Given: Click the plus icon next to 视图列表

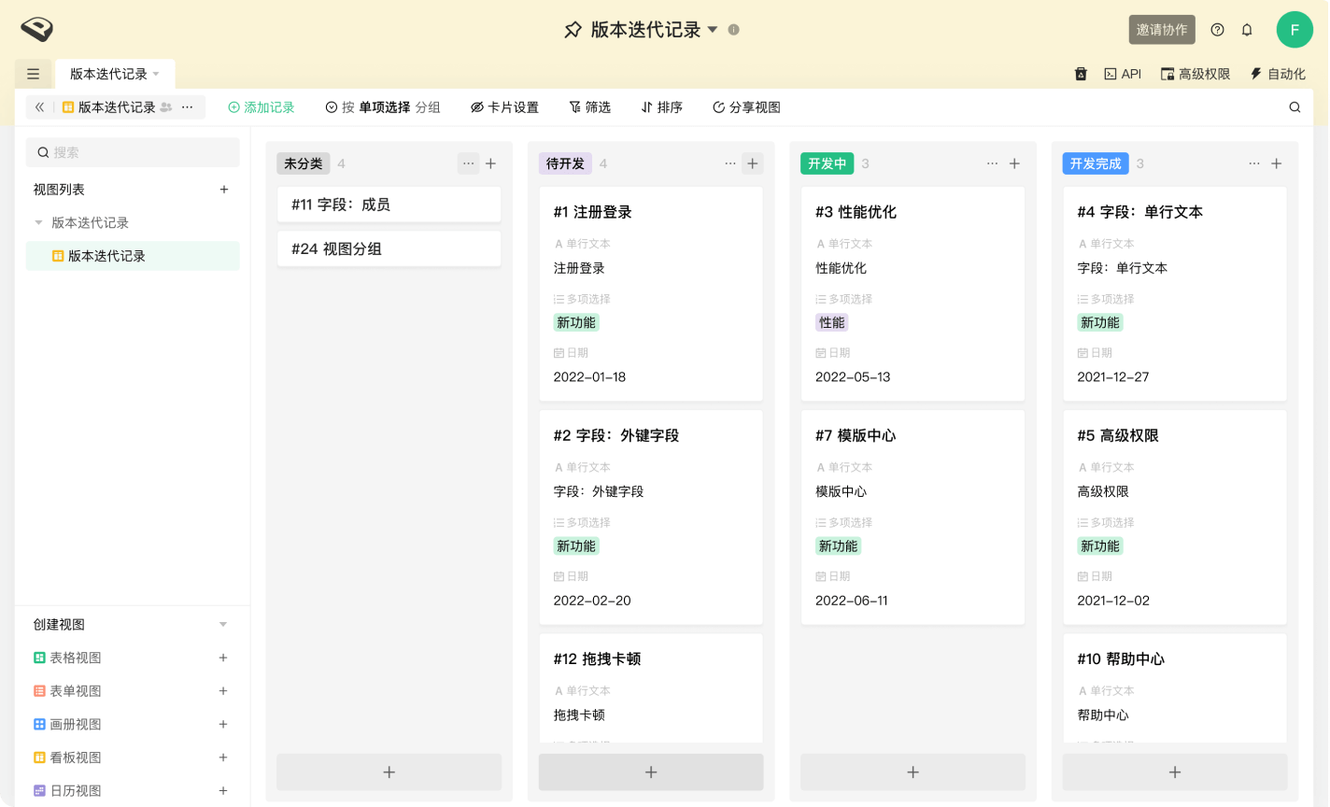Looking at the screenshot, I should 223,190.
